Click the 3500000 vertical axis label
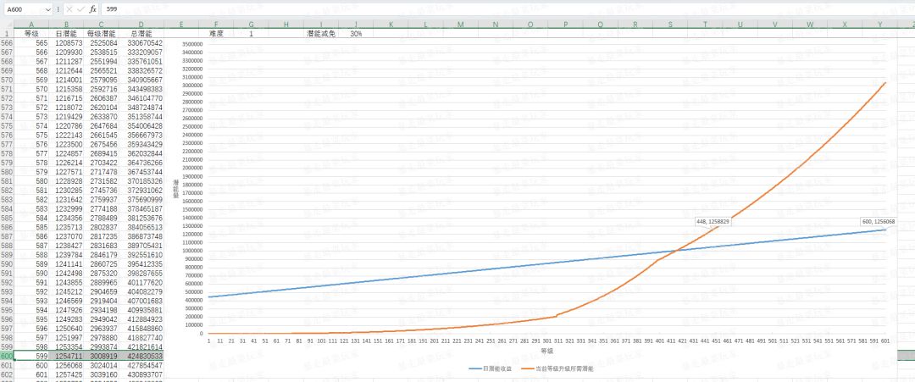Screen dimensions: 915x382 [192, 44]
